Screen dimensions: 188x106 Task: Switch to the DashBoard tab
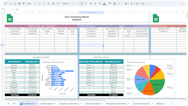tap(28, 104)
